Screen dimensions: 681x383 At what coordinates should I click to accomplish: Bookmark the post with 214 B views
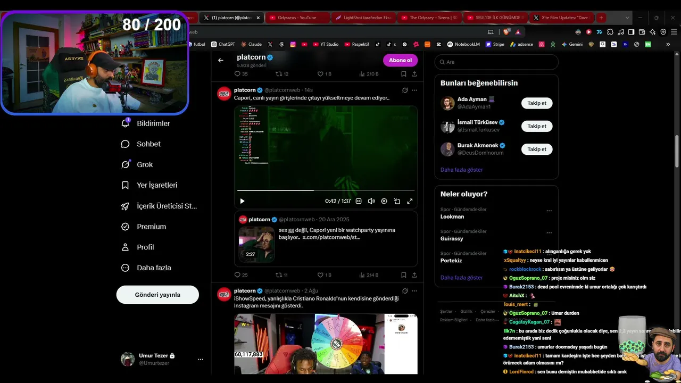pyautogui.click(x=404, y=275)
